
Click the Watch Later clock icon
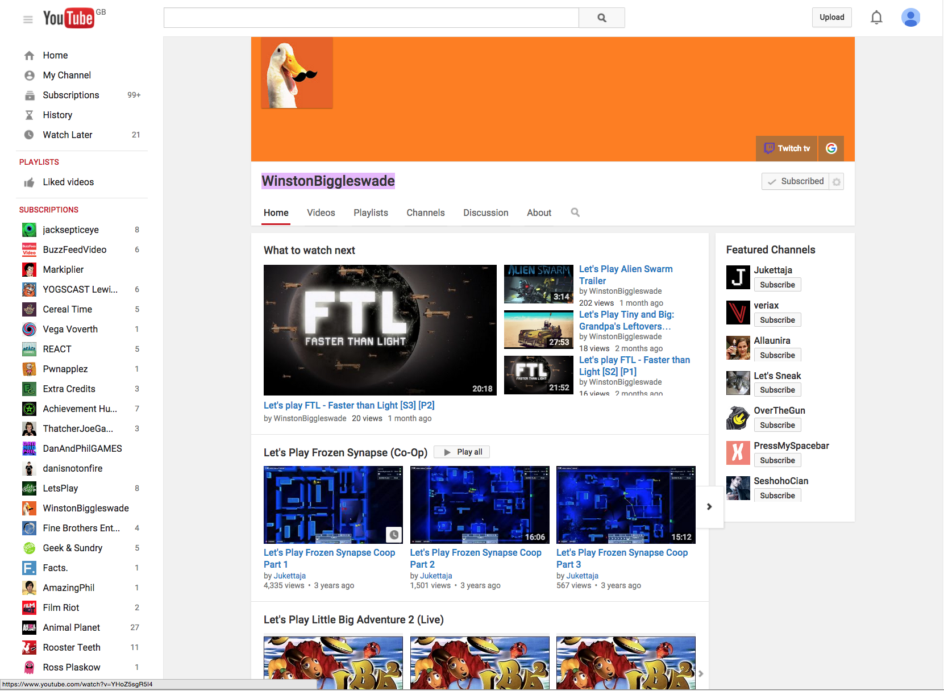coord(30,135)
